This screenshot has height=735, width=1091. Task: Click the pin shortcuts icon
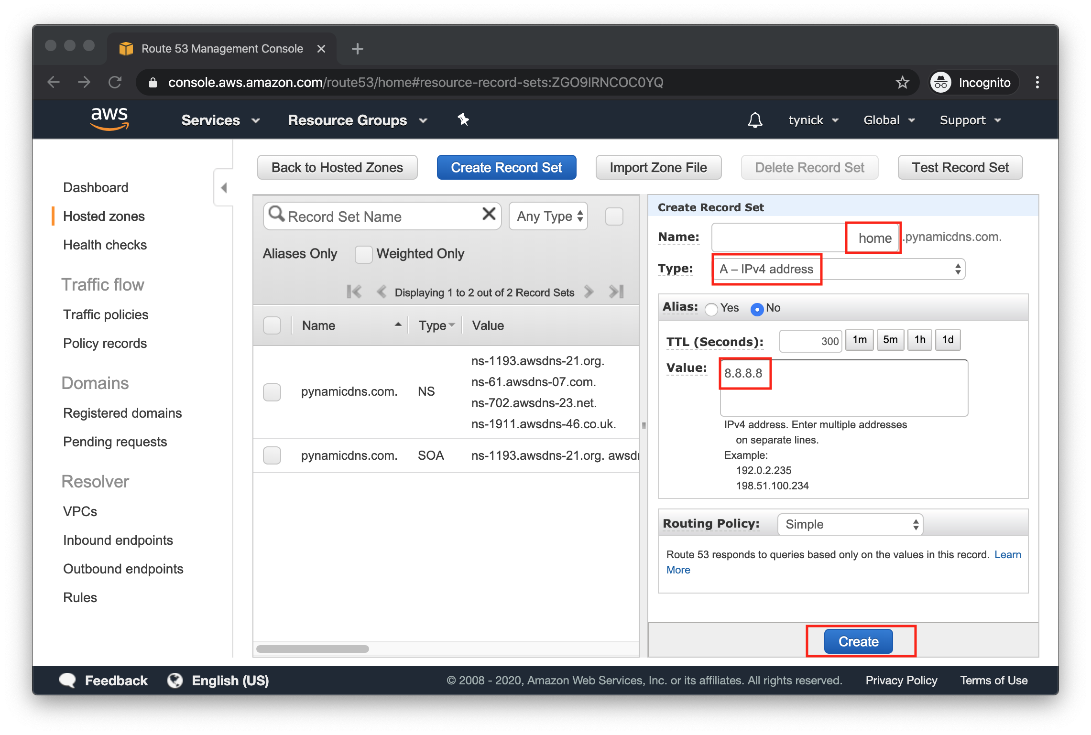tap(463, 119)
